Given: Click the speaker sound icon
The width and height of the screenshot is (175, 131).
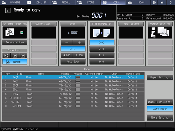Looking at the screenshot, I should coord(162,2).
